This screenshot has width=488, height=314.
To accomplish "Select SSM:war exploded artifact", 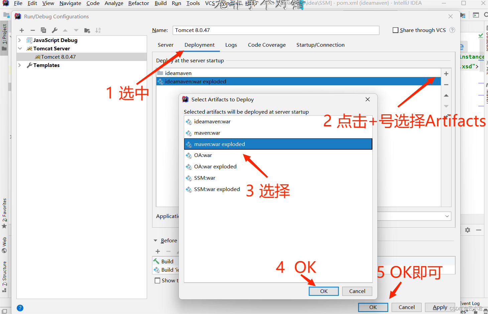I will pos(278,189).
